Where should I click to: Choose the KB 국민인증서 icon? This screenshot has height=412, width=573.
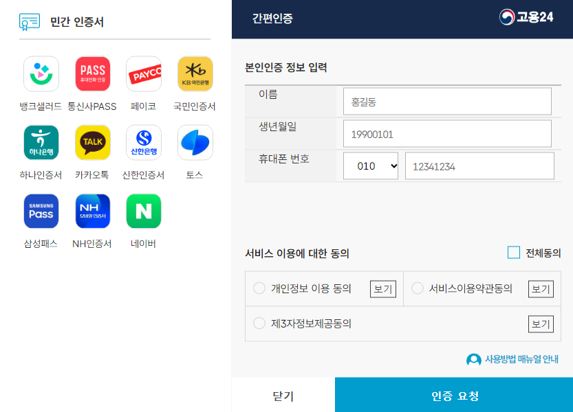[x=195, y=73]
